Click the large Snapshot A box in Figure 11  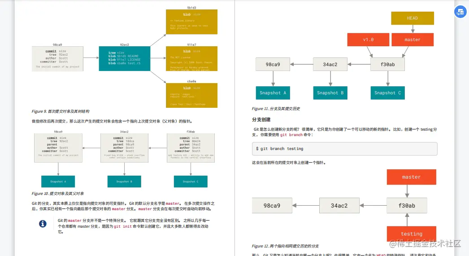coord(273,93)
